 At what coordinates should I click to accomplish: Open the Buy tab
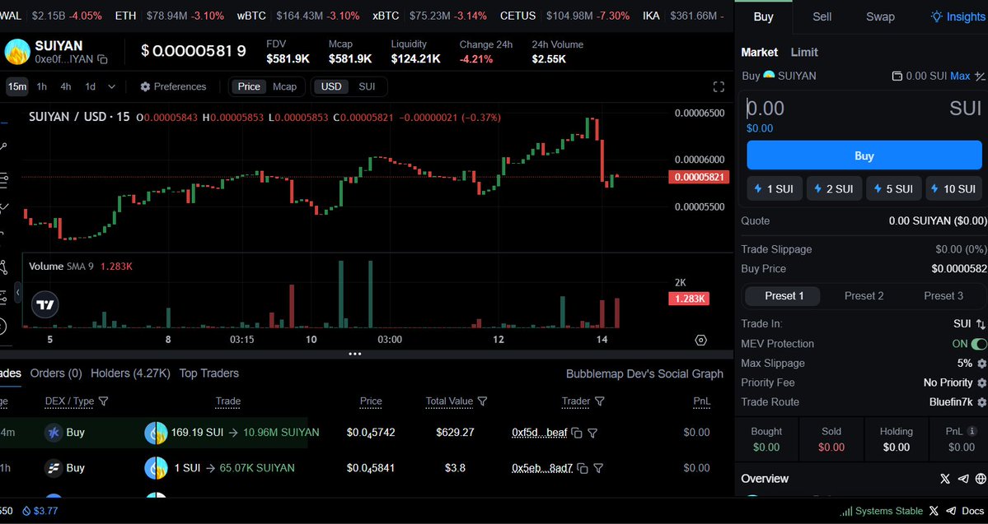[x=763, y=17]
